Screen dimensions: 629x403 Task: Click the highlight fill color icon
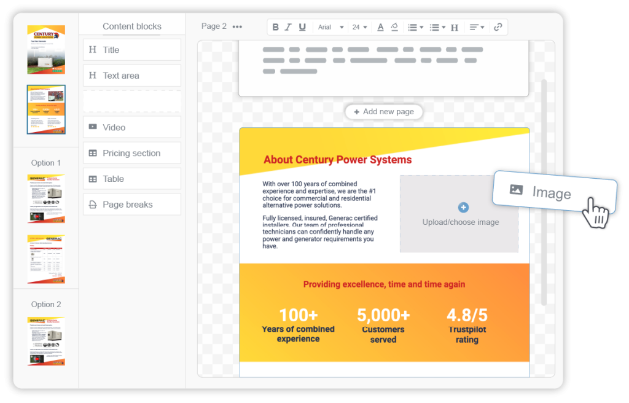pos(394,27)
